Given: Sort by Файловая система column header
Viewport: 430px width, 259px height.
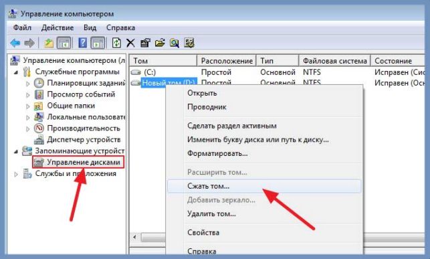Looking at the screenshot, I should pyautogui.click(x=335, y=61).
